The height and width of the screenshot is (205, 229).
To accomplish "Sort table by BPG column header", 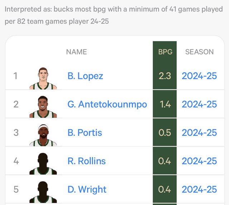I will click(x=165, y=52).
